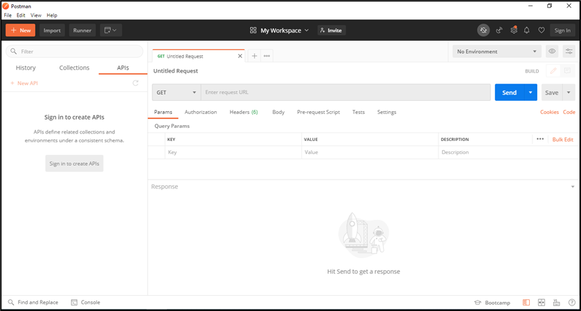Open the Tests tab

(x=358, y=112)
